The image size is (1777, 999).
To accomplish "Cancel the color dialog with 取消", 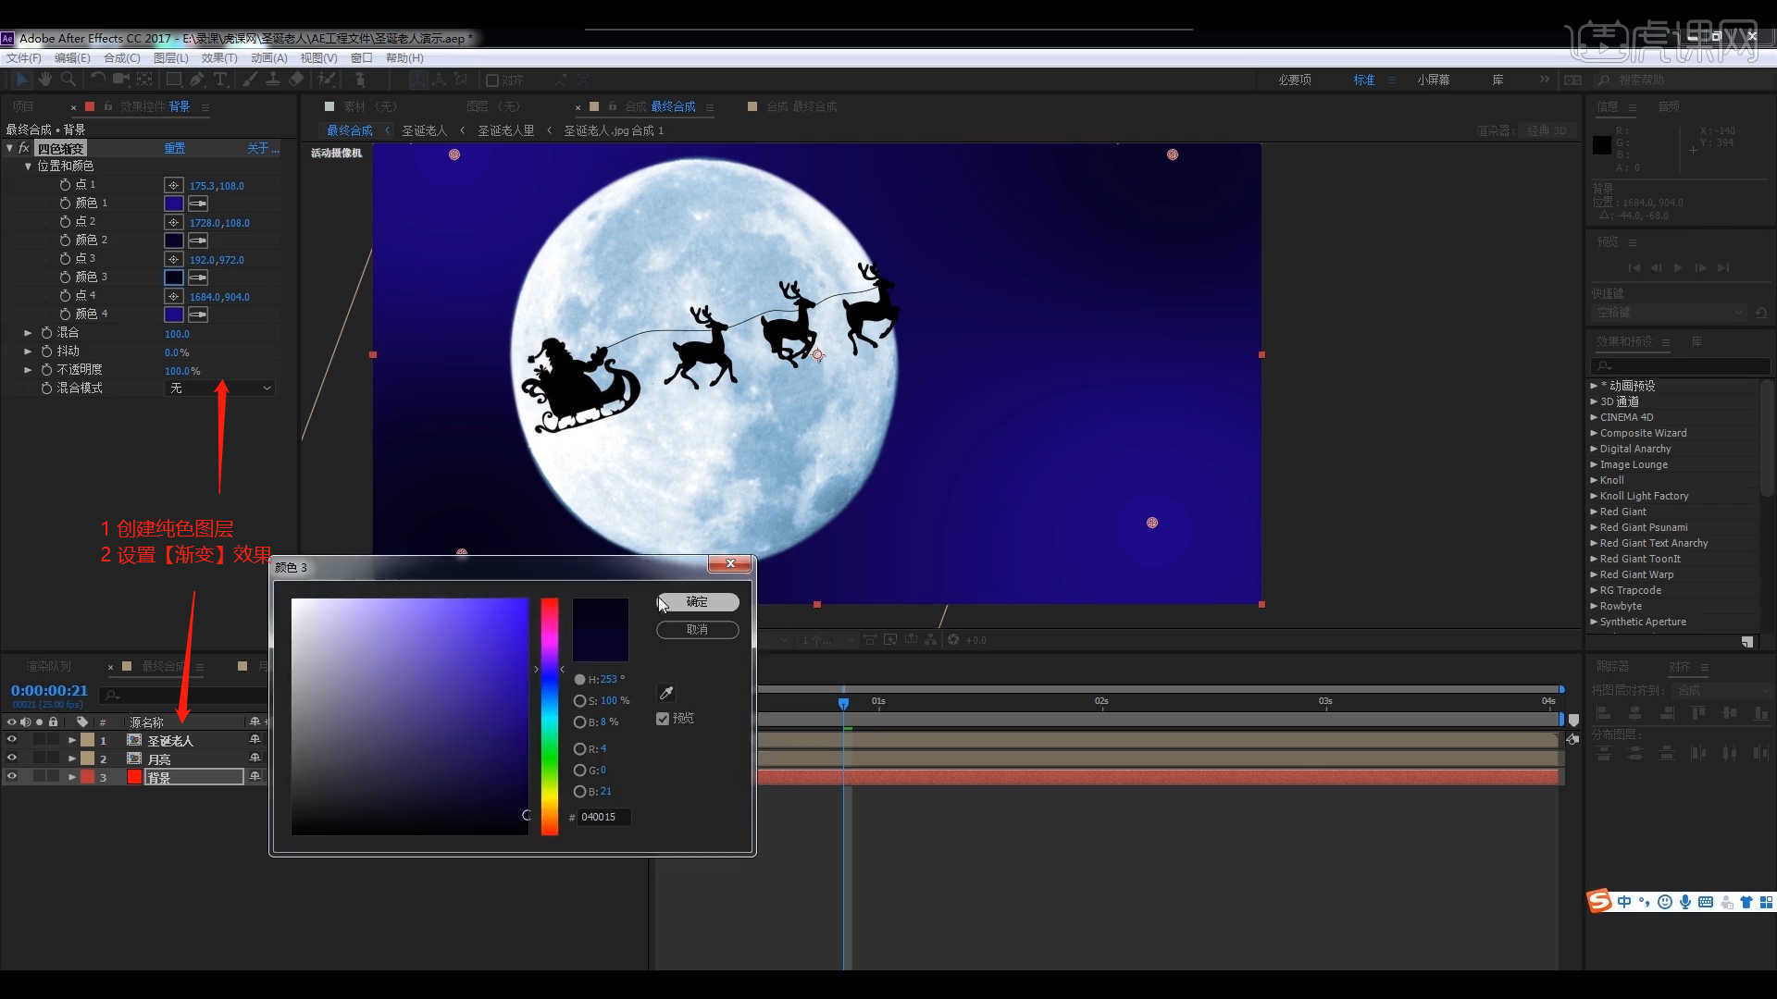I will [698, 630].
